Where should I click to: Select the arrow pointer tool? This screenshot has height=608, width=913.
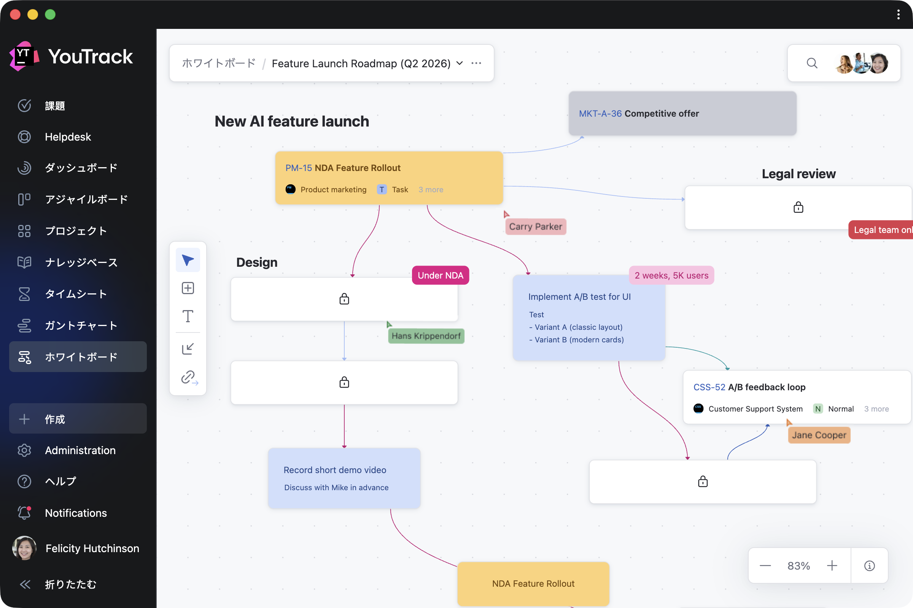(188, 260)
